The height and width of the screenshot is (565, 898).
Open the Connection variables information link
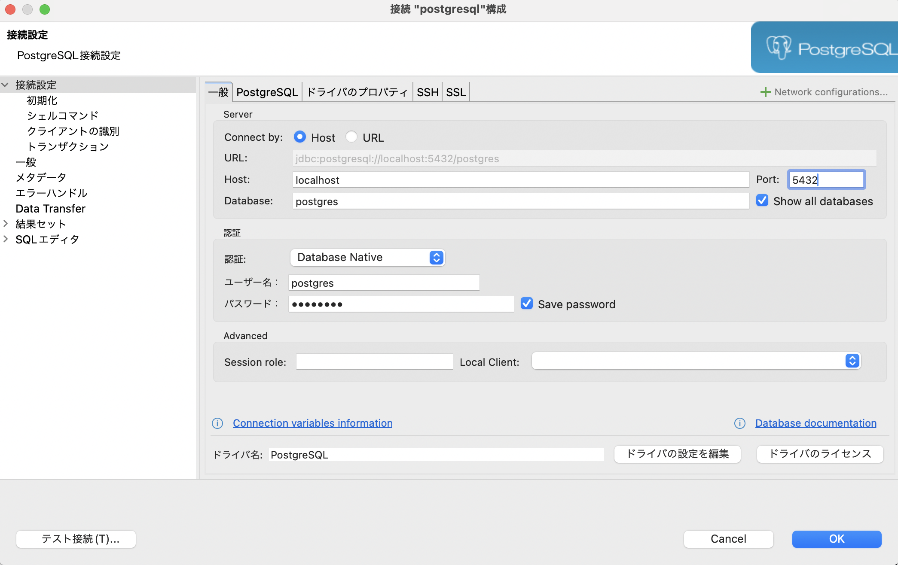coord(312,423)
